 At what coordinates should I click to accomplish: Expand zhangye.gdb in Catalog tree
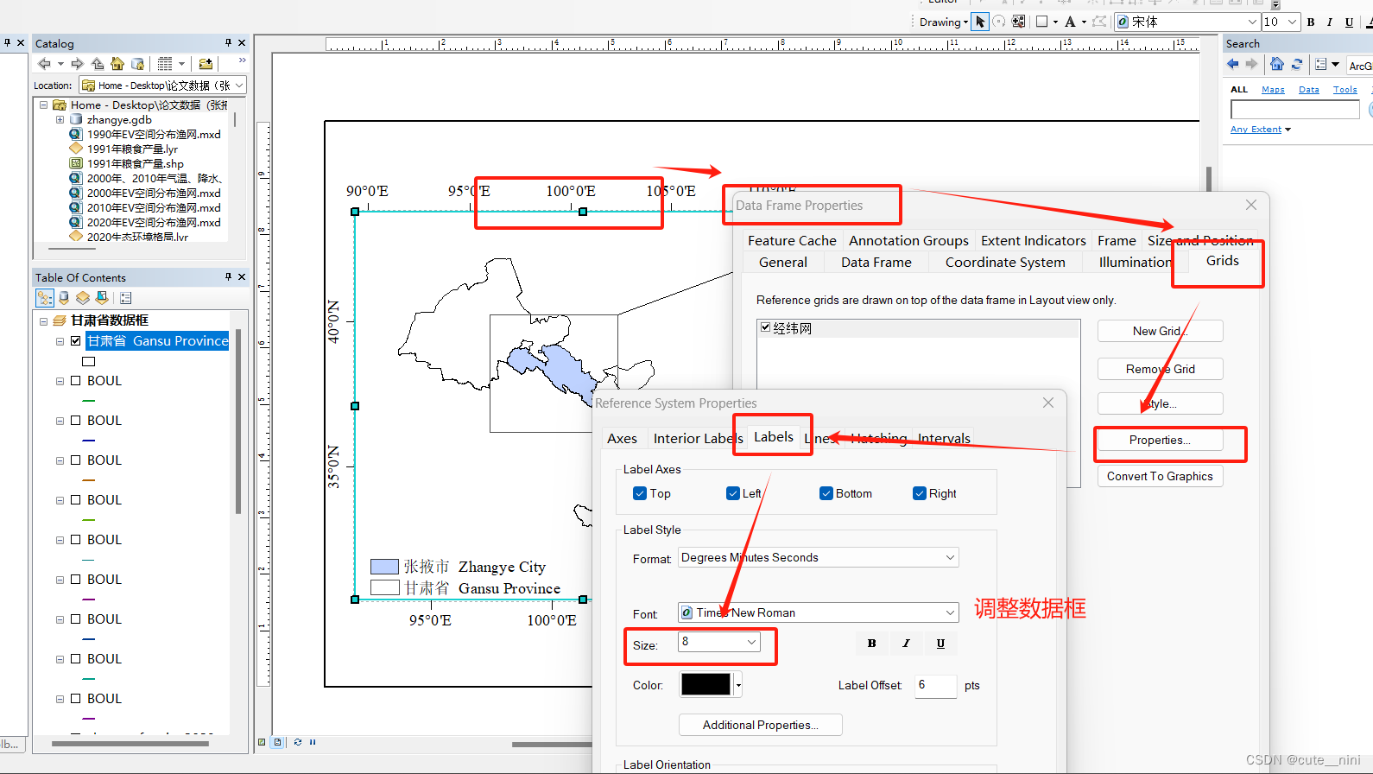point(60,120)
